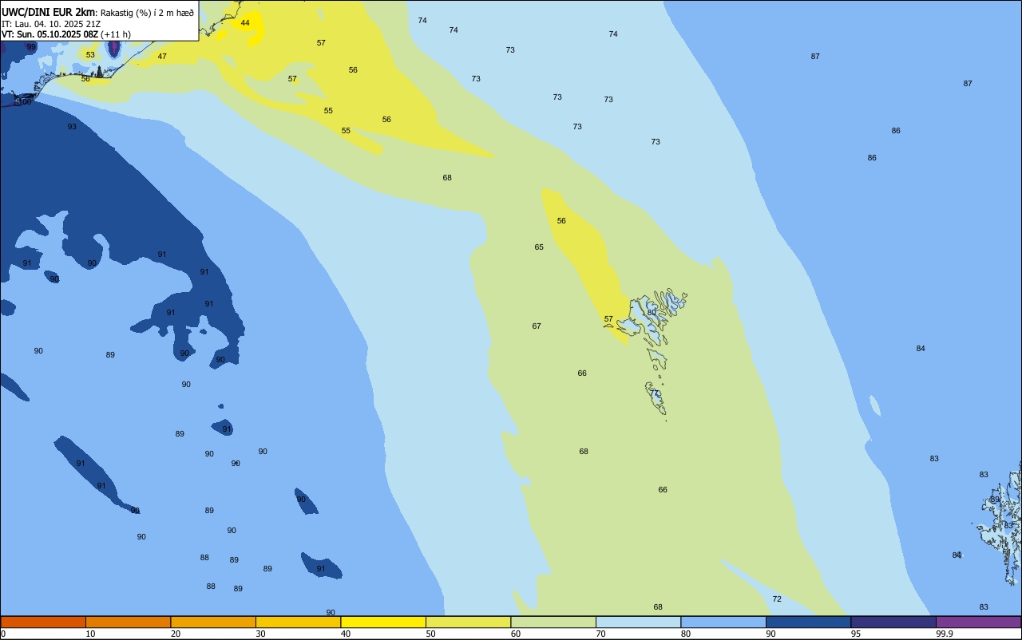Click the humidity value 67 on the map
Image resolution: width=1022 pixels, height=640 pixels.
point(537,326)
